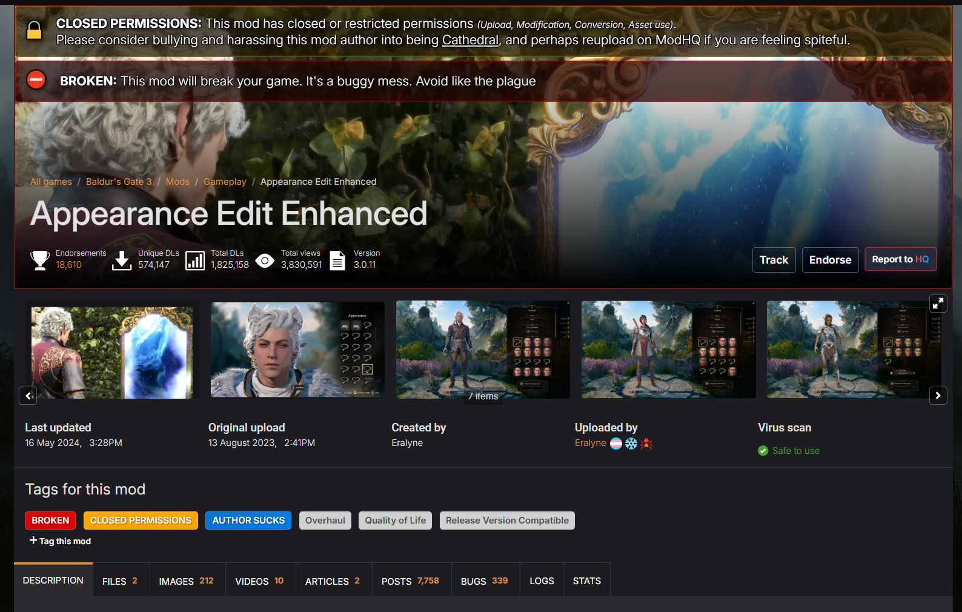
Task: Follow the Cathedral link in the banner
Action: 470,40
